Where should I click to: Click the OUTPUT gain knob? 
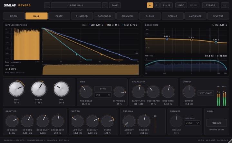click(189, 92)
